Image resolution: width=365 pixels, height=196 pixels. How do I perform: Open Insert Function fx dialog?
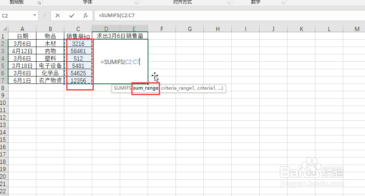85,16
